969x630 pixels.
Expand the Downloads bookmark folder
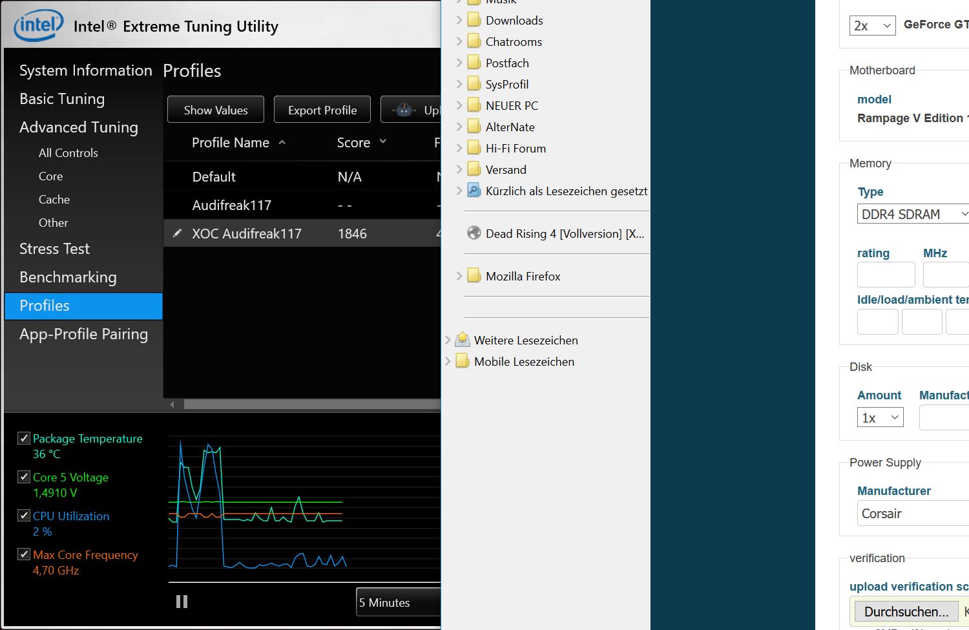coord(459,20)
